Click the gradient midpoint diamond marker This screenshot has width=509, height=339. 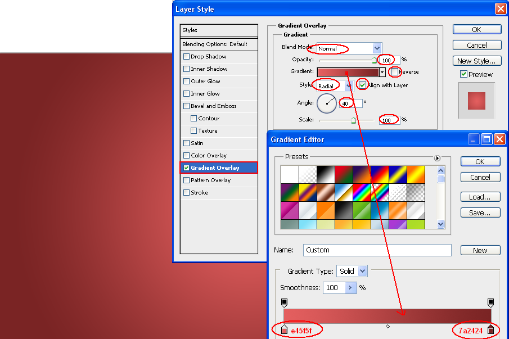click(388, 326)
